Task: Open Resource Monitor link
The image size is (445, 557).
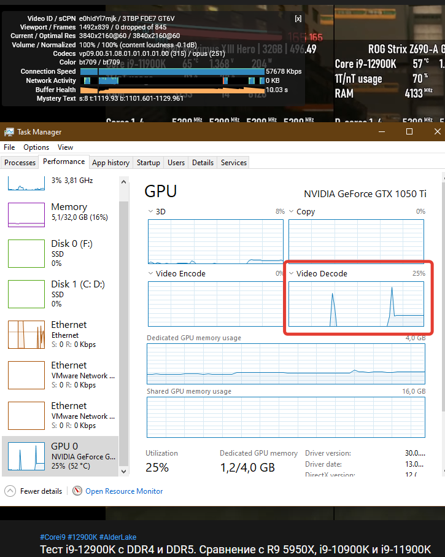Action: pos(124,491)
